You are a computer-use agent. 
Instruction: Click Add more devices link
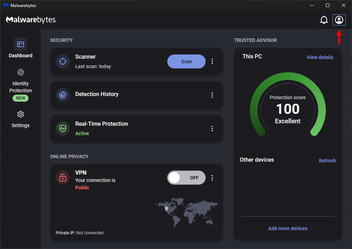pos(288,228)
